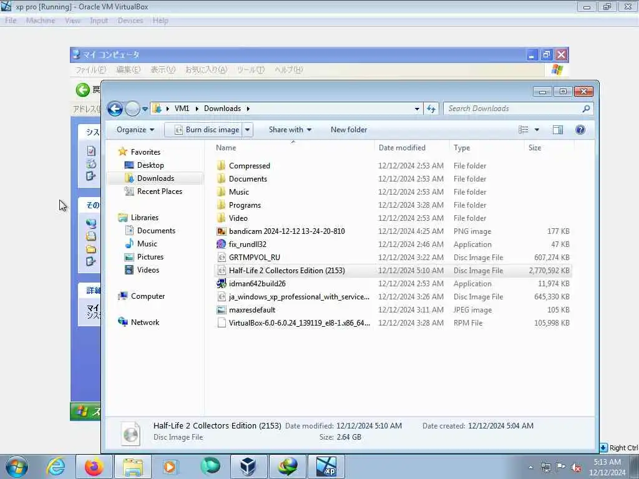Select the fix_rundll32 application icon
The width and height of the screenshot is (639, 479).
tap(222, 244)
